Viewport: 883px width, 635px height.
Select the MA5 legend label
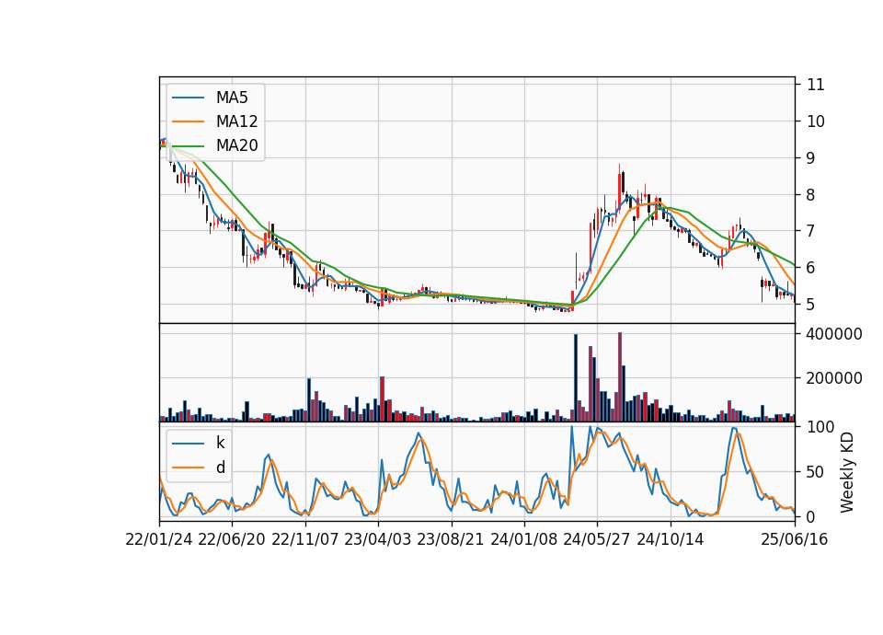232,98
